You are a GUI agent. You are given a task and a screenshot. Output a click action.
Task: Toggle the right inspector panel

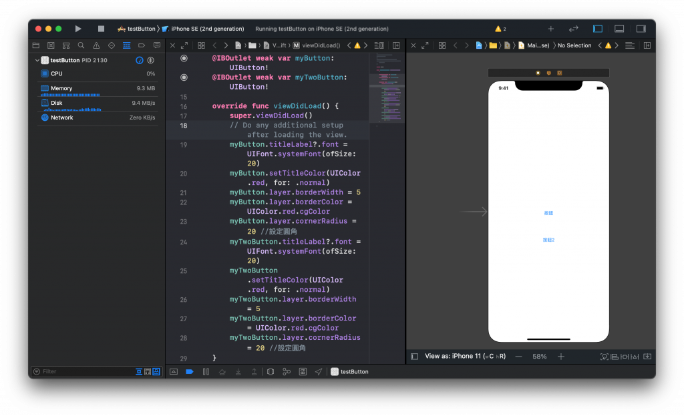click(x=641, y=29)
